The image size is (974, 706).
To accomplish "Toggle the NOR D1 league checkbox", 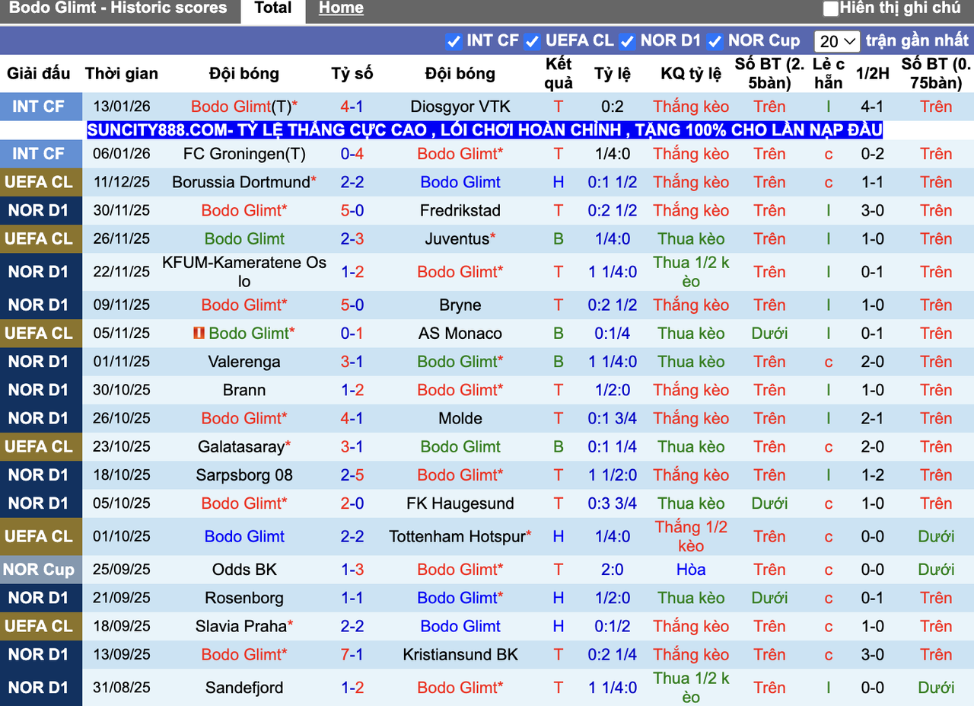I will point(627,41).
